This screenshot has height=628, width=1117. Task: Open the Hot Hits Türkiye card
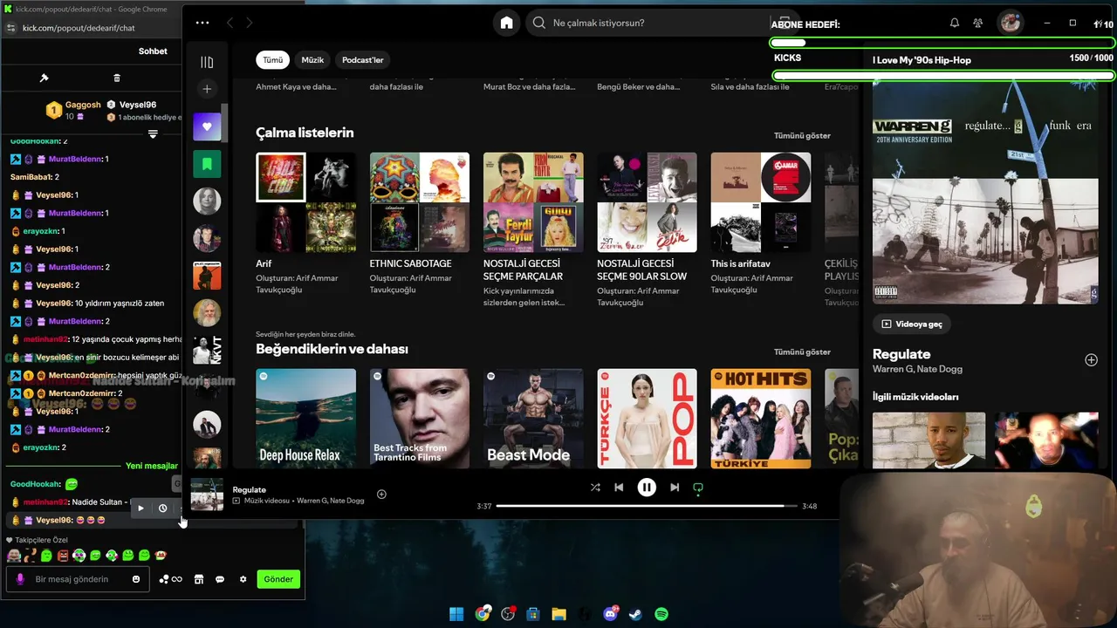coord(761,419)
